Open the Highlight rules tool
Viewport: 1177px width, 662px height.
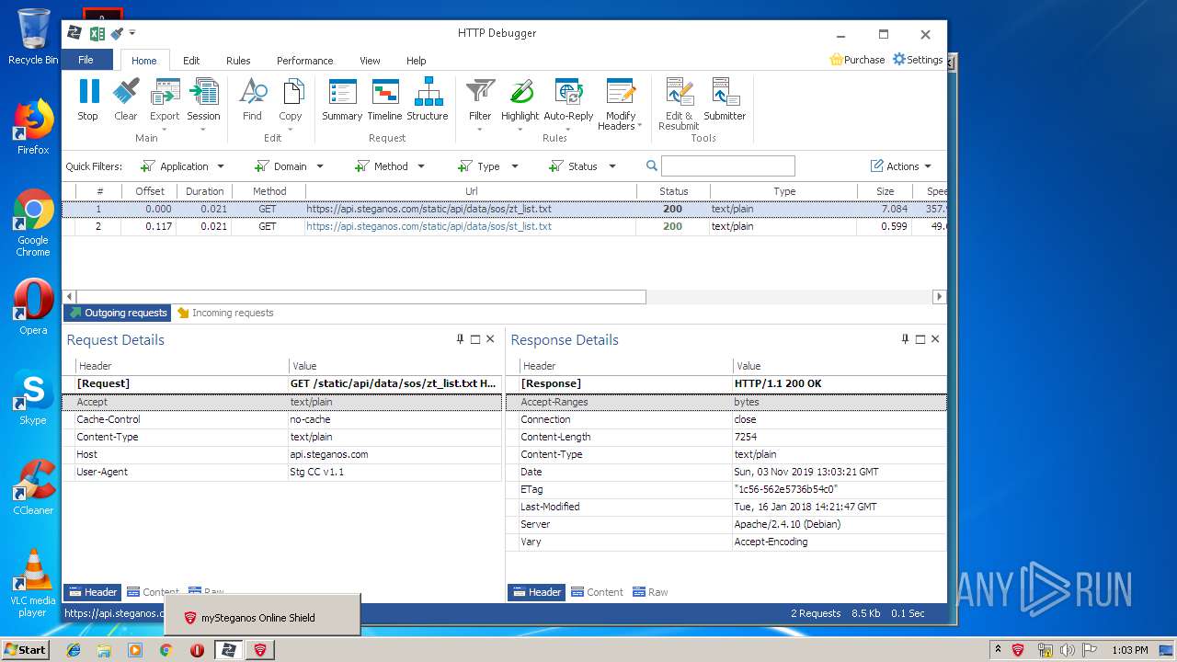pos(520,103)
